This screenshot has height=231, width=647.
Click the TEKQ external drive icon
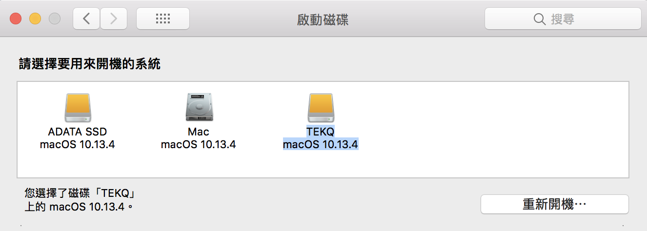pos(321,107)
